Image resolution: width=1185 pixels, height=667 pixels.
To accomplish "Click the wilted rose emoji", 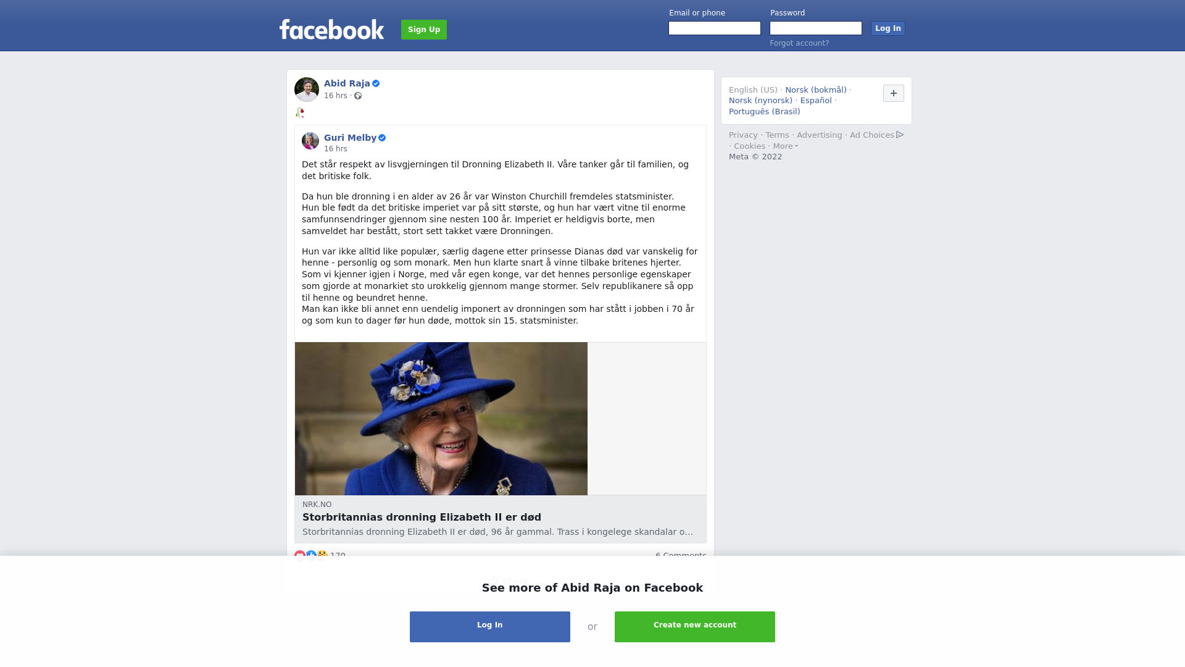I will (300, 112).
